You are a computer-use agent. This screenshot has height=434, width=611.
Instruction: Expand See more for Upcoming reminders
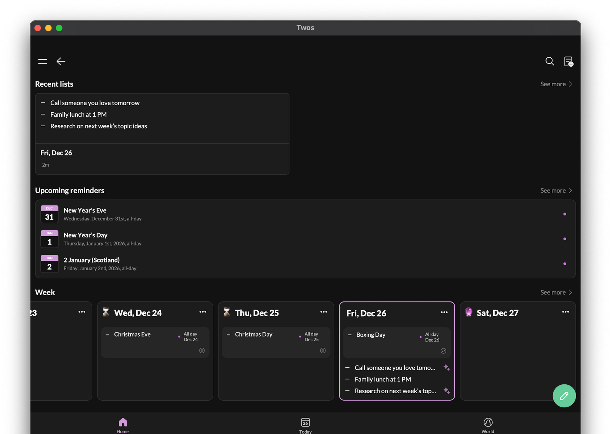point(556,190)
